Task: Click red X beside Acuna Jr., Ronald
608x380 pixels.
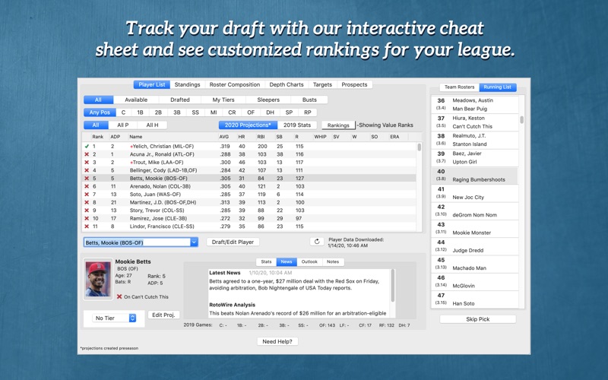Action: [x=87, y=154]
